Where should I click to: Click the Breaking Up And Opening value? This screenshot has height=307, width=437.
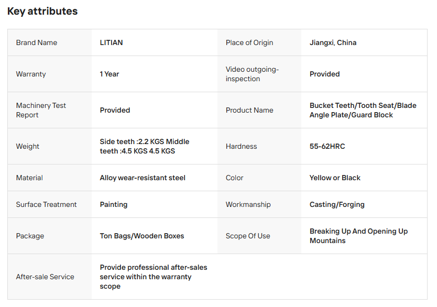pyautogui.click(x=358, y=236)
